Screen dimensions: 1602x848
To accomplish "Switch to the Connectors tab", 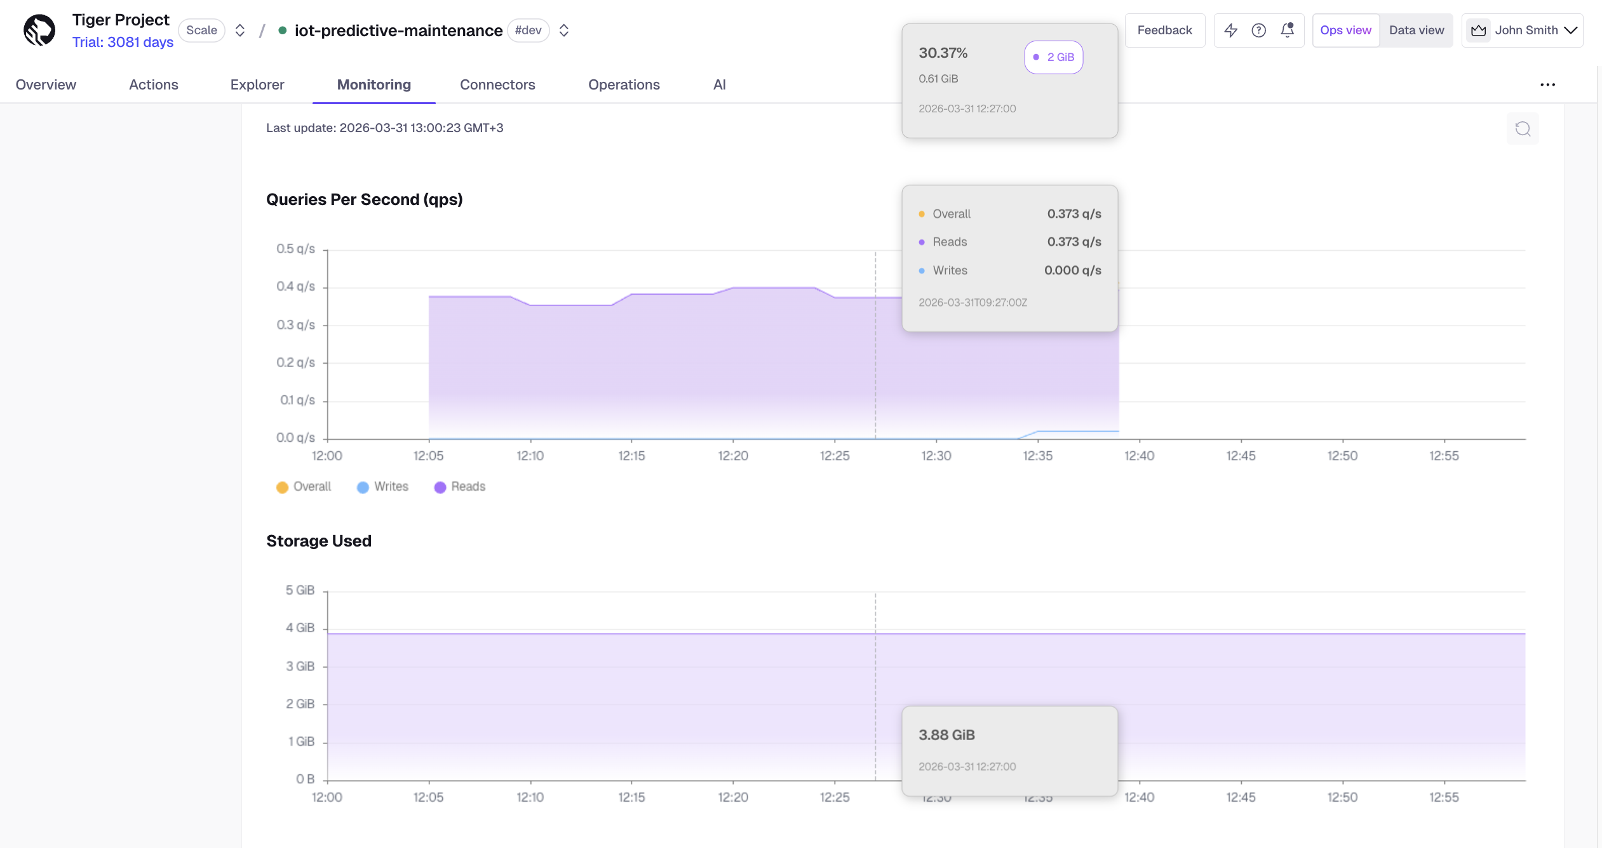I will pos(497,84).
